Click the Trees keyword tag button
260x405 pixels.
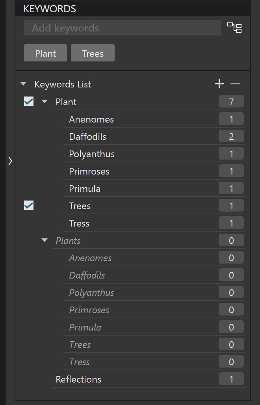coord(93,53)
